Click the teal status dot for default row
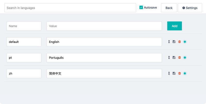 click(x=185, y=42)
